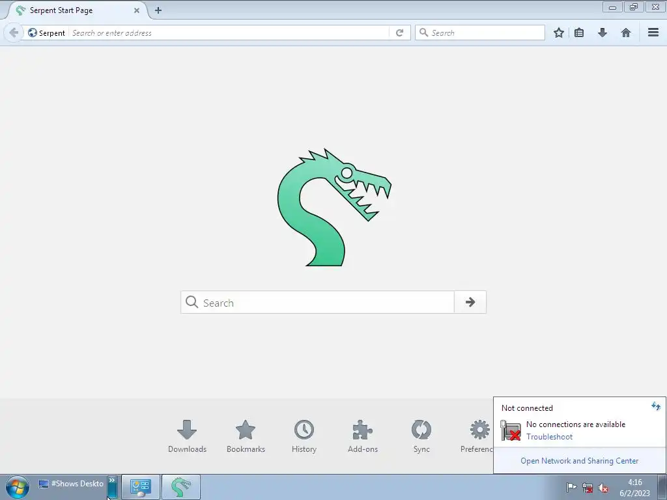This screenshot has height=500, width=667.
Task: Submit search with the arrow button
Action: pyautogui.click(x=470, y=302)
